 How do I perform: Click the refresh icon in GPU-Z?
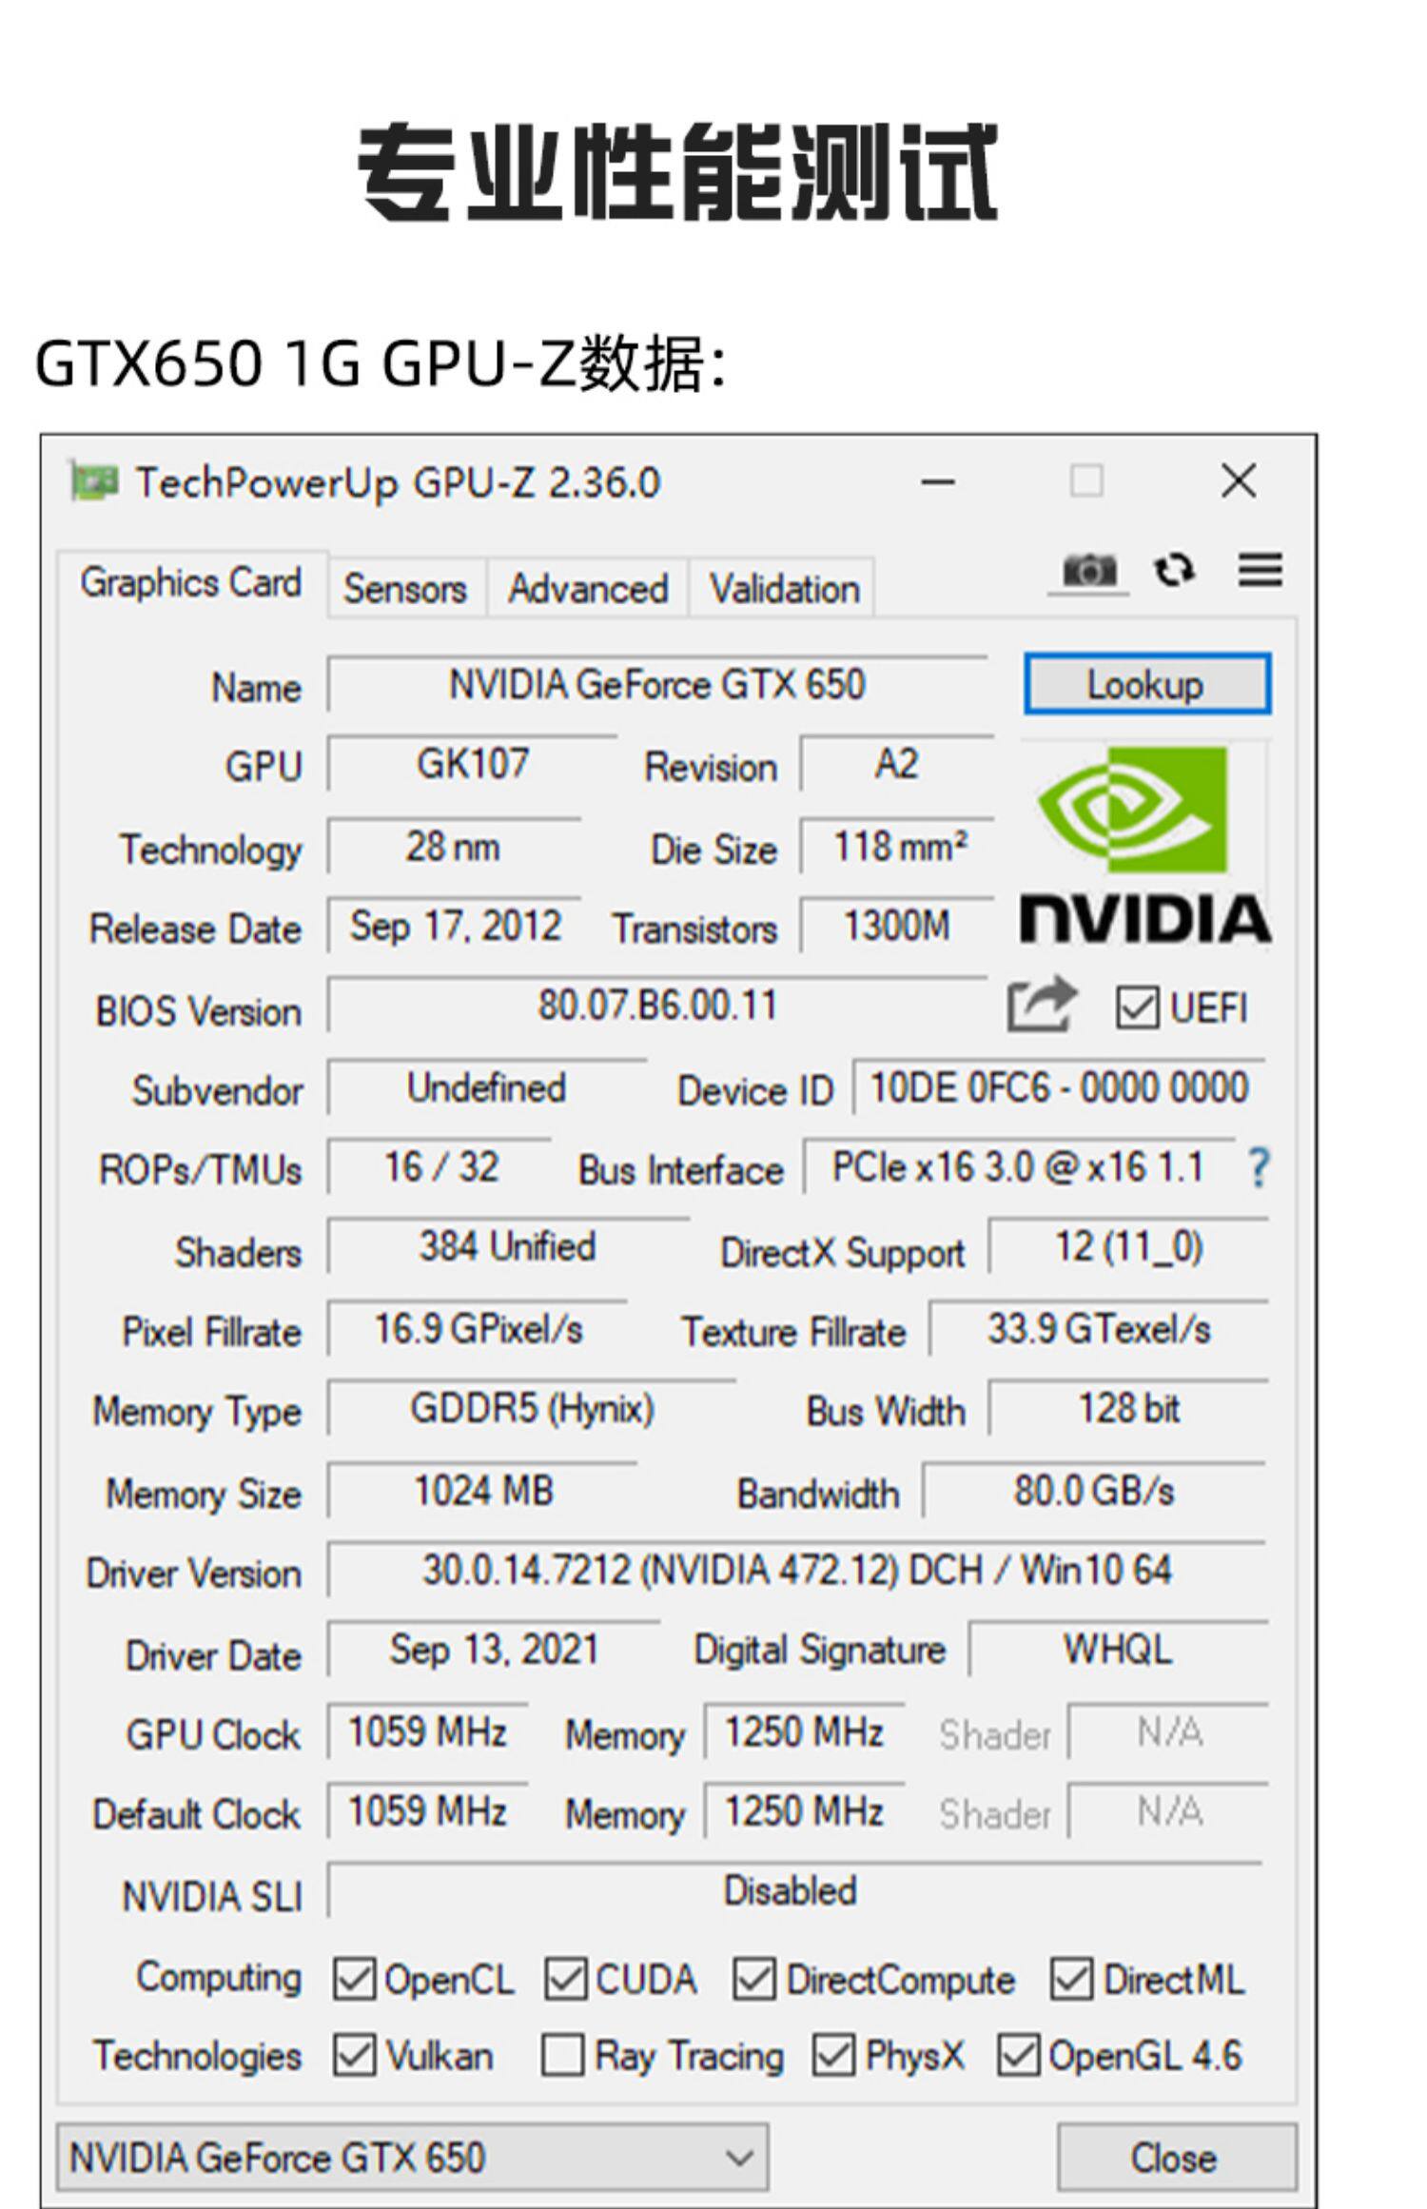pos(1174,571)
